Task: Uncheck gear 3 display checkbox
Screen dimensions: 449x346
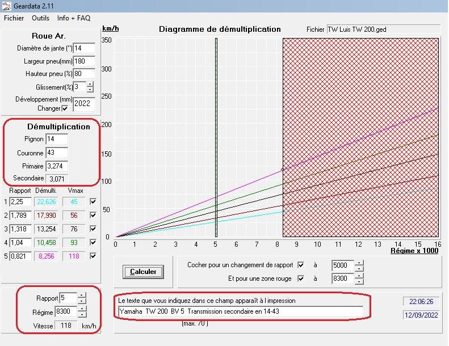Action: (x=93, y=229)
